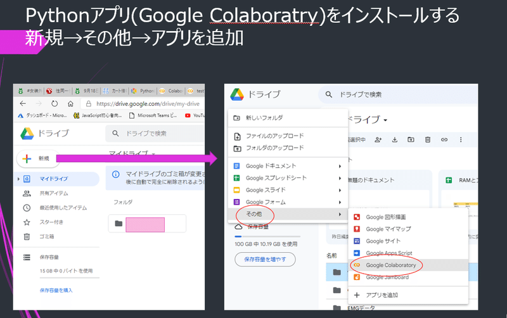Click the ドライブで検索 field in right screenshot
The image size is (507, 318).
tap(398, 94)
